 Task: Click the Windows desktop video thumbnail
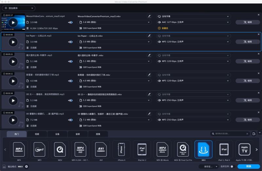coord(13,22)
